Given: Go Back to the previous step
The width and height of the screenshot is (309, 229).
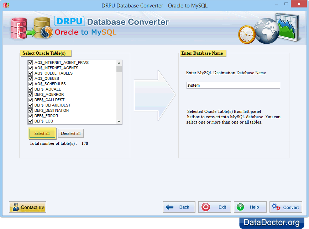Looking at the screenshot, I should [x=179, y=207].
